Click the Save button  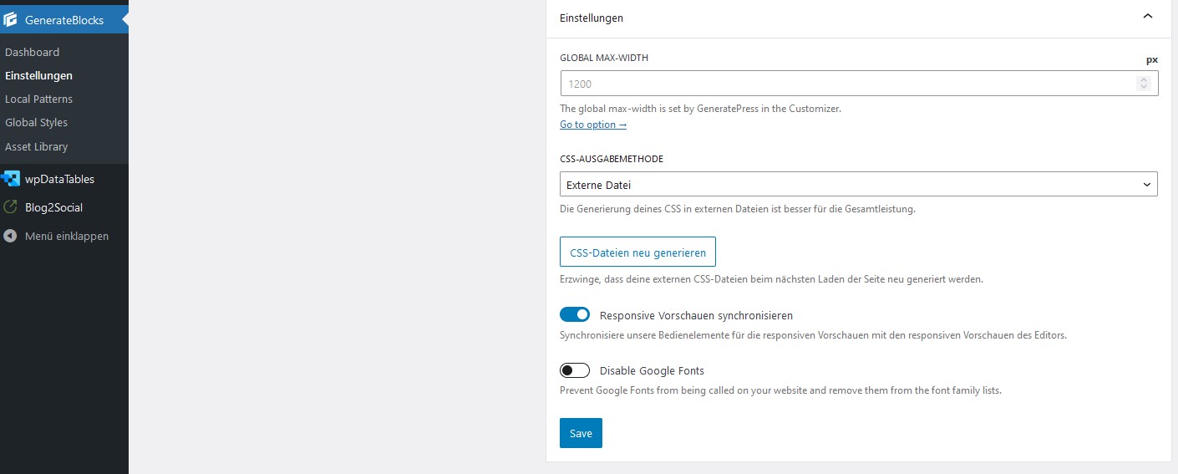[x=581, y=433]
